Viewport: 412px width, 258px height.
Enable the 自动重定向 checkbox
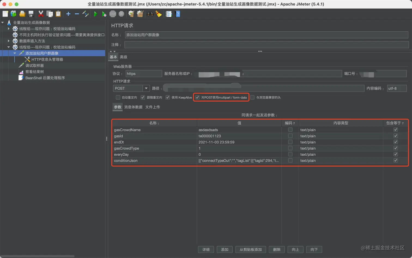(x=118, y=97)
